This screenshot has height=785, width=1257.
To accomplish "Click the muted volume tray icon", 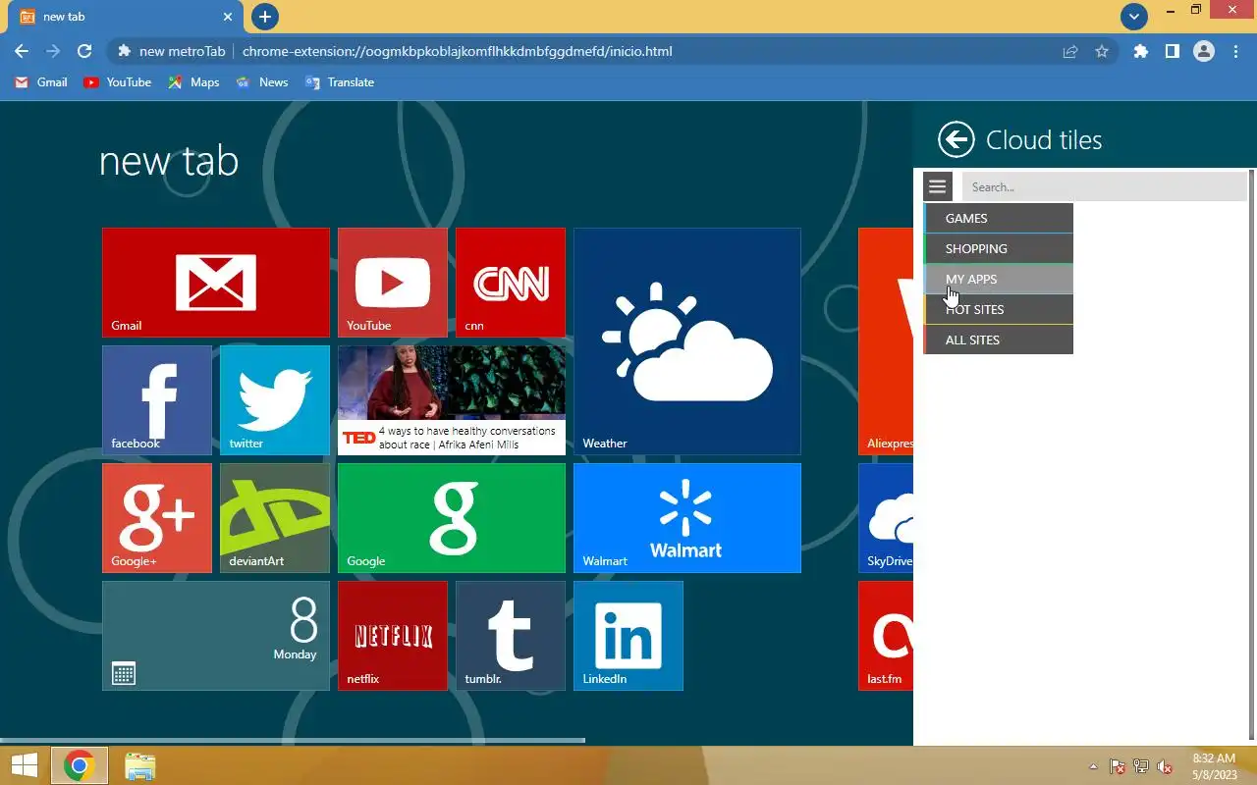I will click(1165, 766).
